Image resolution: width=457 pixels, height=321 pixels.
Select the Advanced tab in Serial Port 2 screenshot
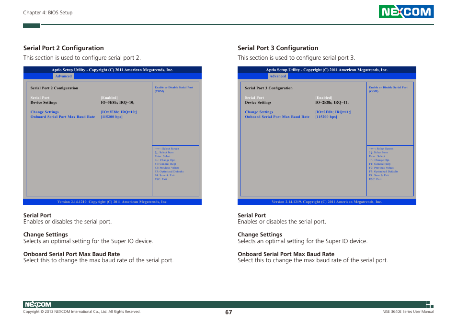[63, 76]
